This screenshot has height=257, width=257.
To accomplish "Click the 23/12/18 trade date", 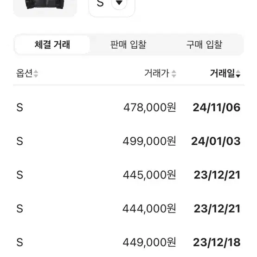I will click(217, 243).
